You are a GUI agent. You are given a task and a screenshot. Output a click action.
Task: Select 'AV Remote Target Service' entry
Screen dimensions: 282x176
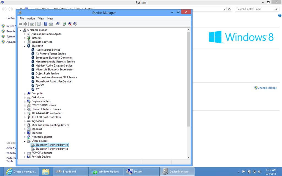[51, 54]
